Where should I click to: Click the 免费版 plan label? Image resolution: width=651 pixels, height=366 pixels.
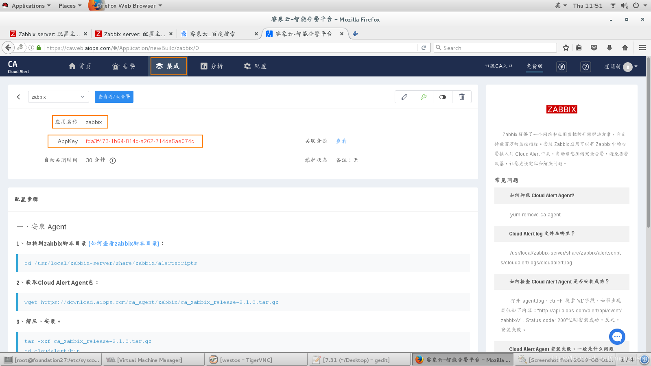tap(535, 66)
